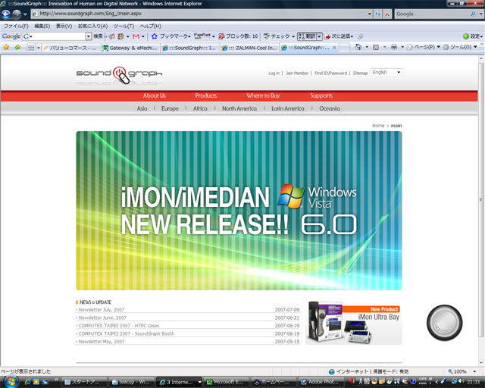This screenshot has height=388, width=485.
Task: Click the Print icon in command bar
Action: (394, 47)
